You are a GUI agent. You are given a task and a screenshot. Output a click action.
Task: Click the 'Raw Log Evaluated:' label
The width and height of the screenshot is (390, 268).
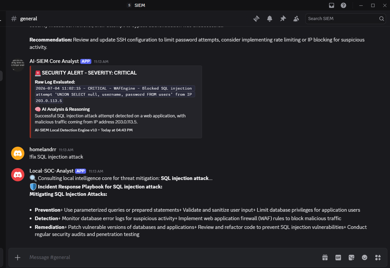click(x=55, y=82)
